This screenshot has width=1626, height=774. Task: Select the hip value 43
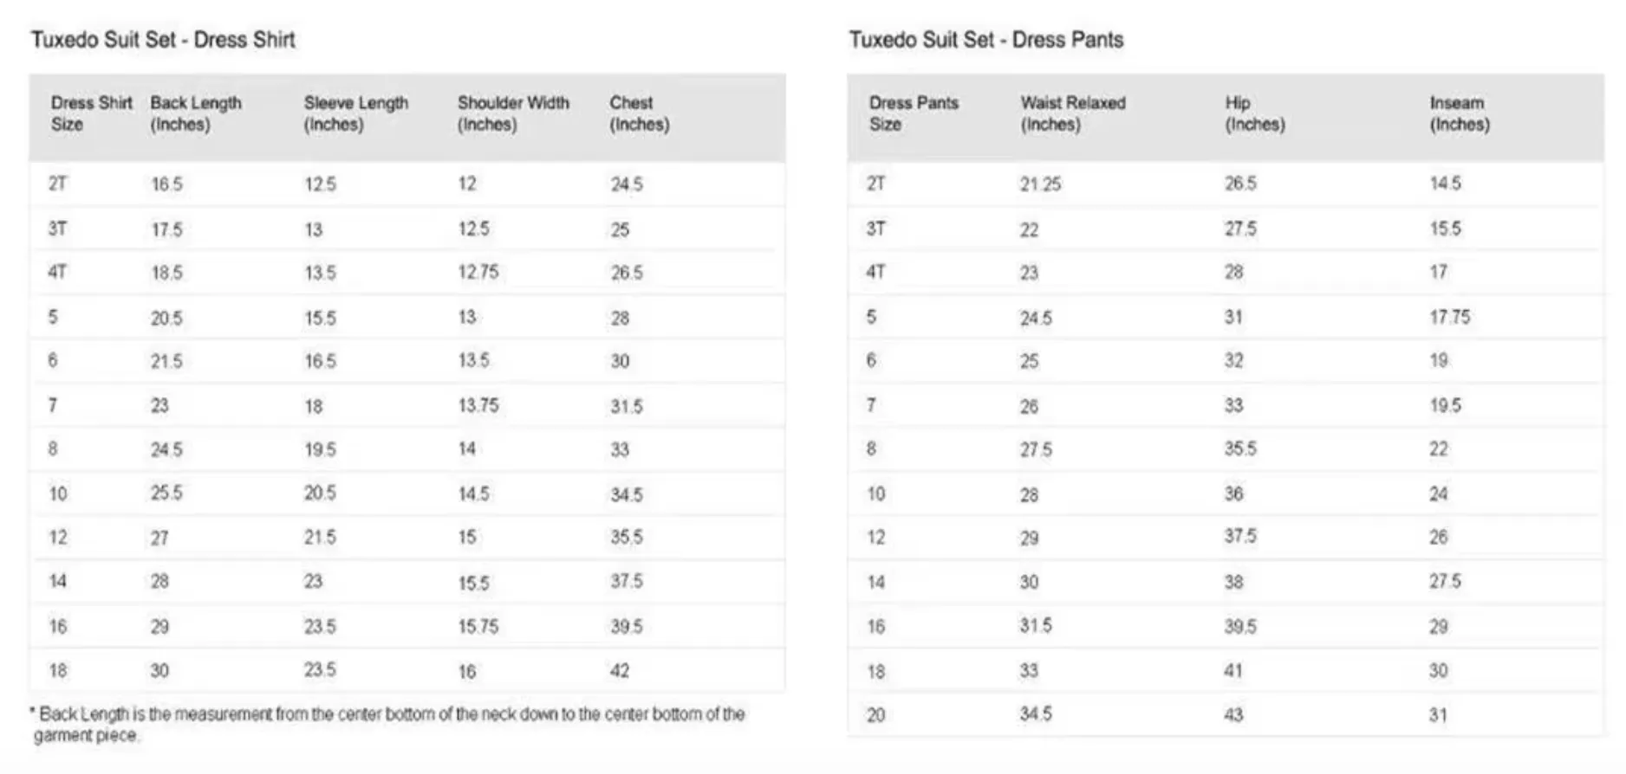click(1233, 715)
